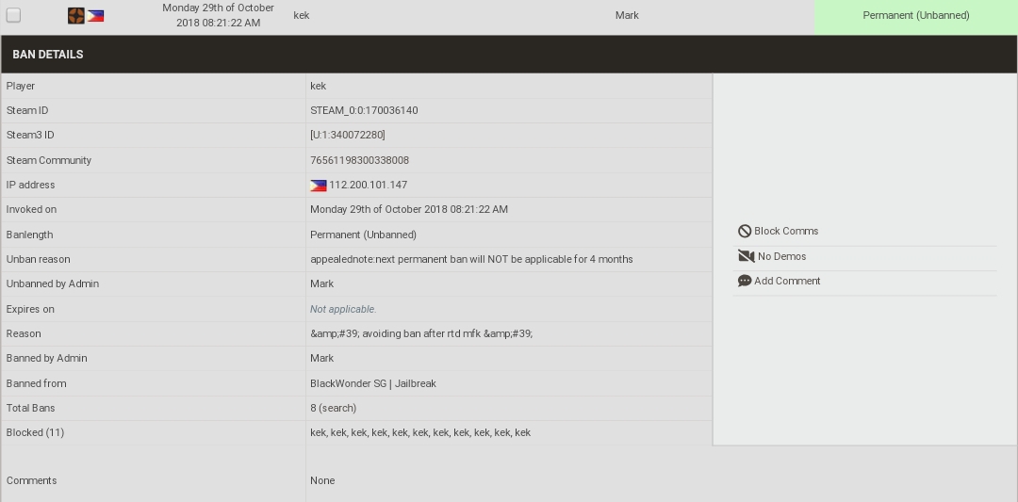Click the Steam ID field label
This screenshot has height=502, width=1018.
[x=27, y=110]
